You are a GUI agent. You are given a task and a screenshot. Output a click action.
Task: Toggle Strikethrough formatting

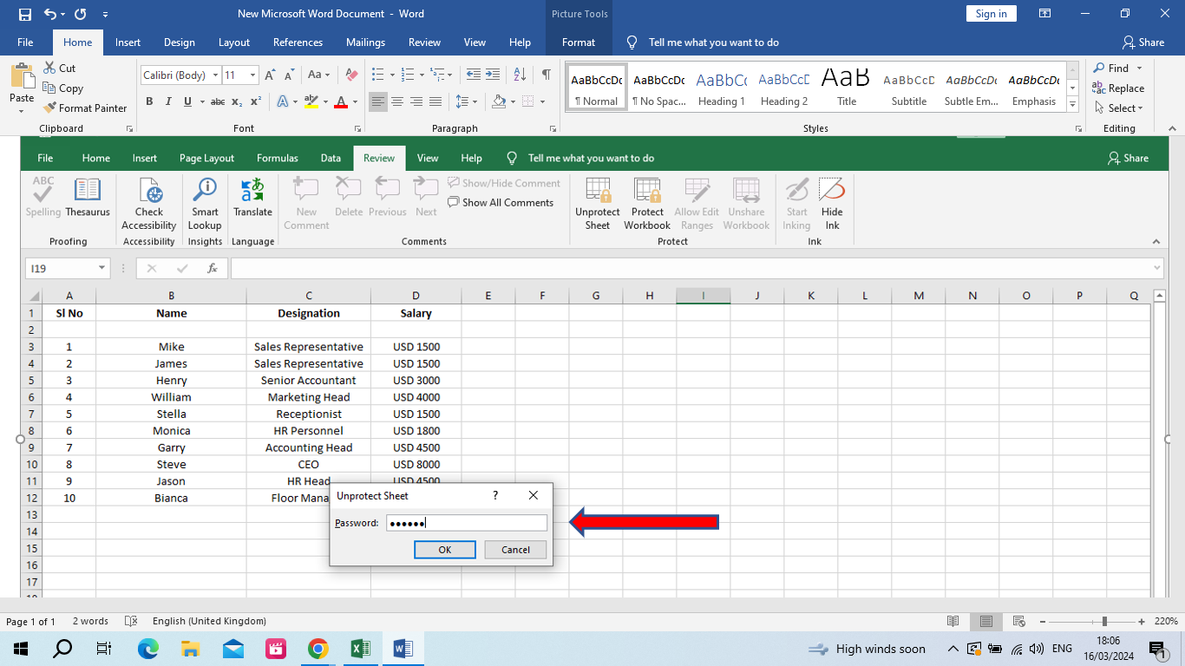pyautogui.click(x=218, y=101)
